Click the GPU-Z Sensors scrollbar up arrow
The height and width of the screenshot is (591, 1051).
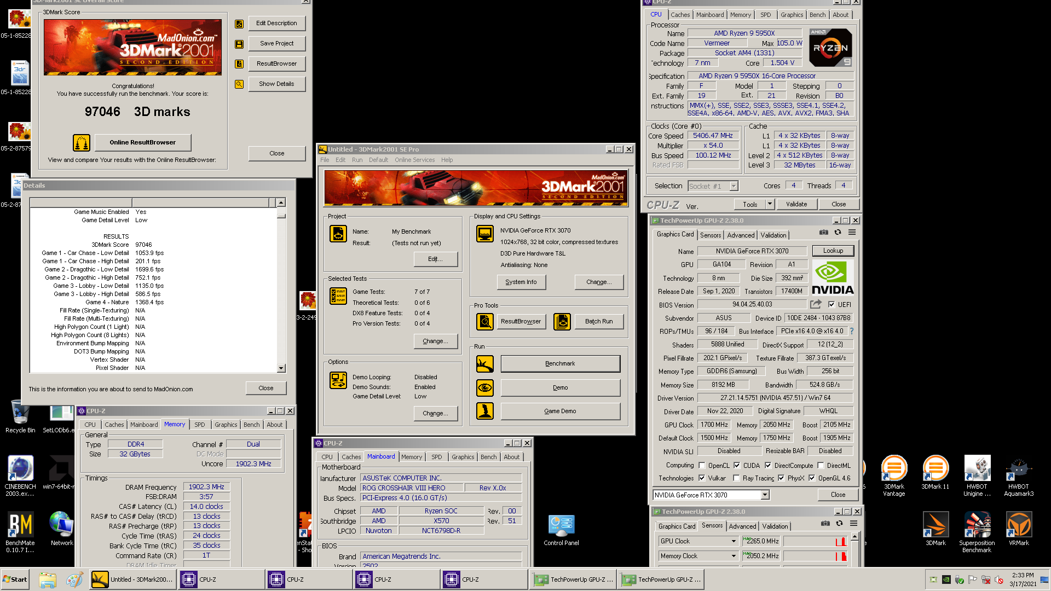pyautogui.click(x=856, y=536)
